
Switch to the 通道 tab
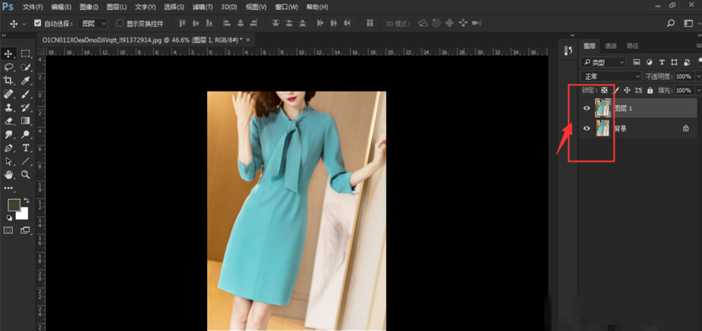[x=611, y=46]
